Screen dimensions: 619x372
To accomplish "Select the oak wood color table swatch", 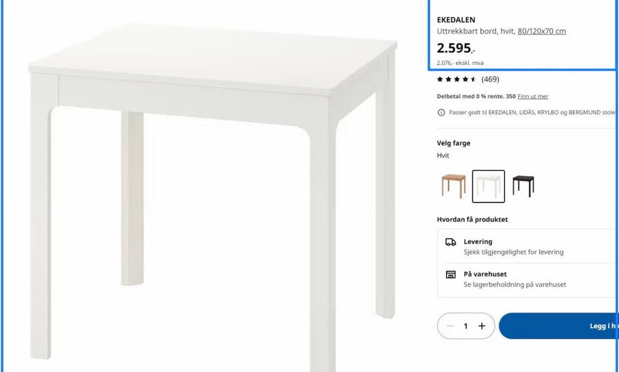I will (453, 186).
